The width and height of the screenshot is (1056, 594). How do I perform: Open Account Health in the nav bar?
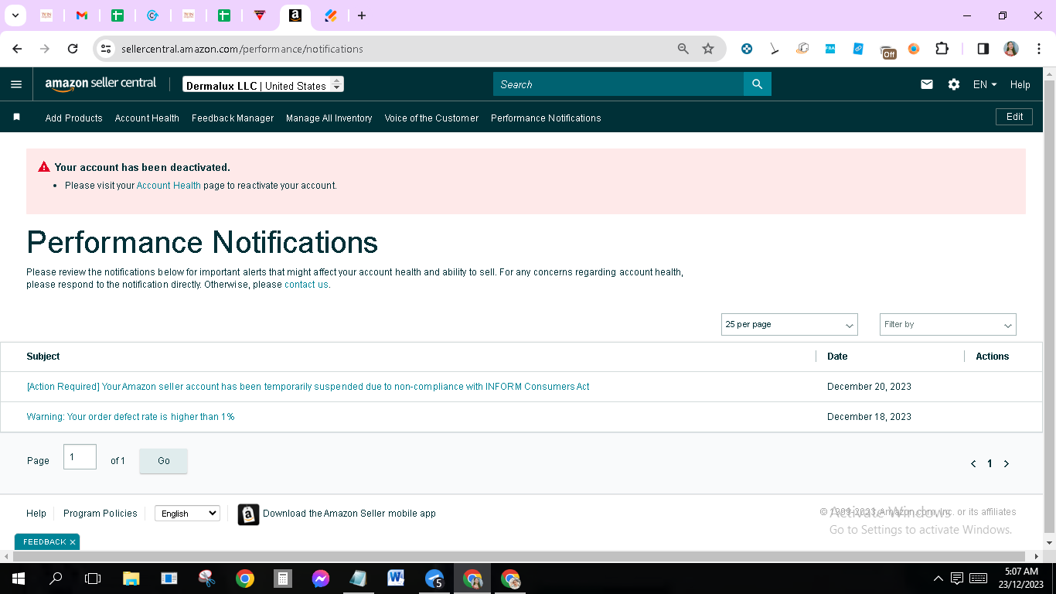[x=147, y=118]
